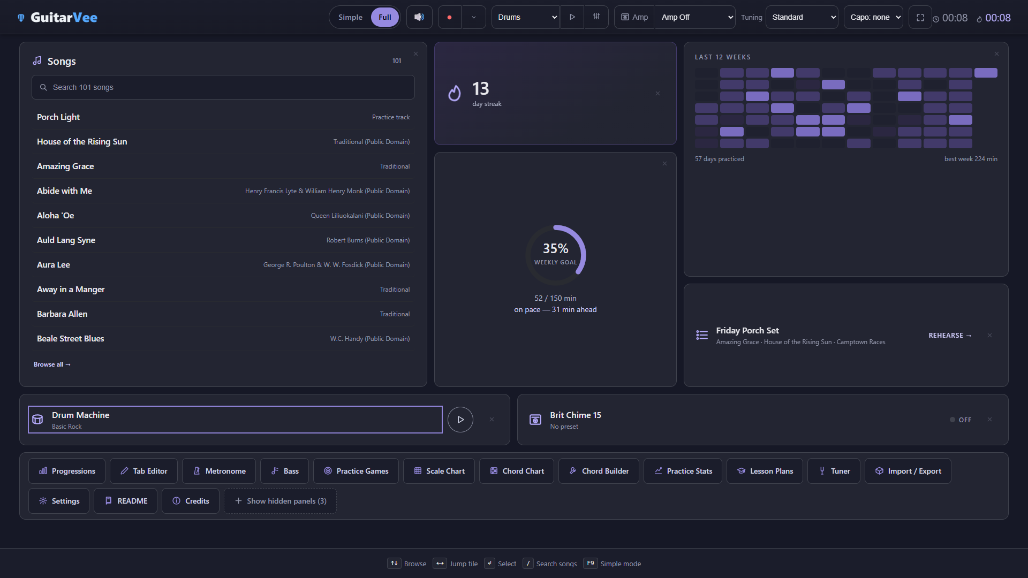Viewport: 1028px width, 578px height.
Task: Switch to Simple mode
Action: 350,17
